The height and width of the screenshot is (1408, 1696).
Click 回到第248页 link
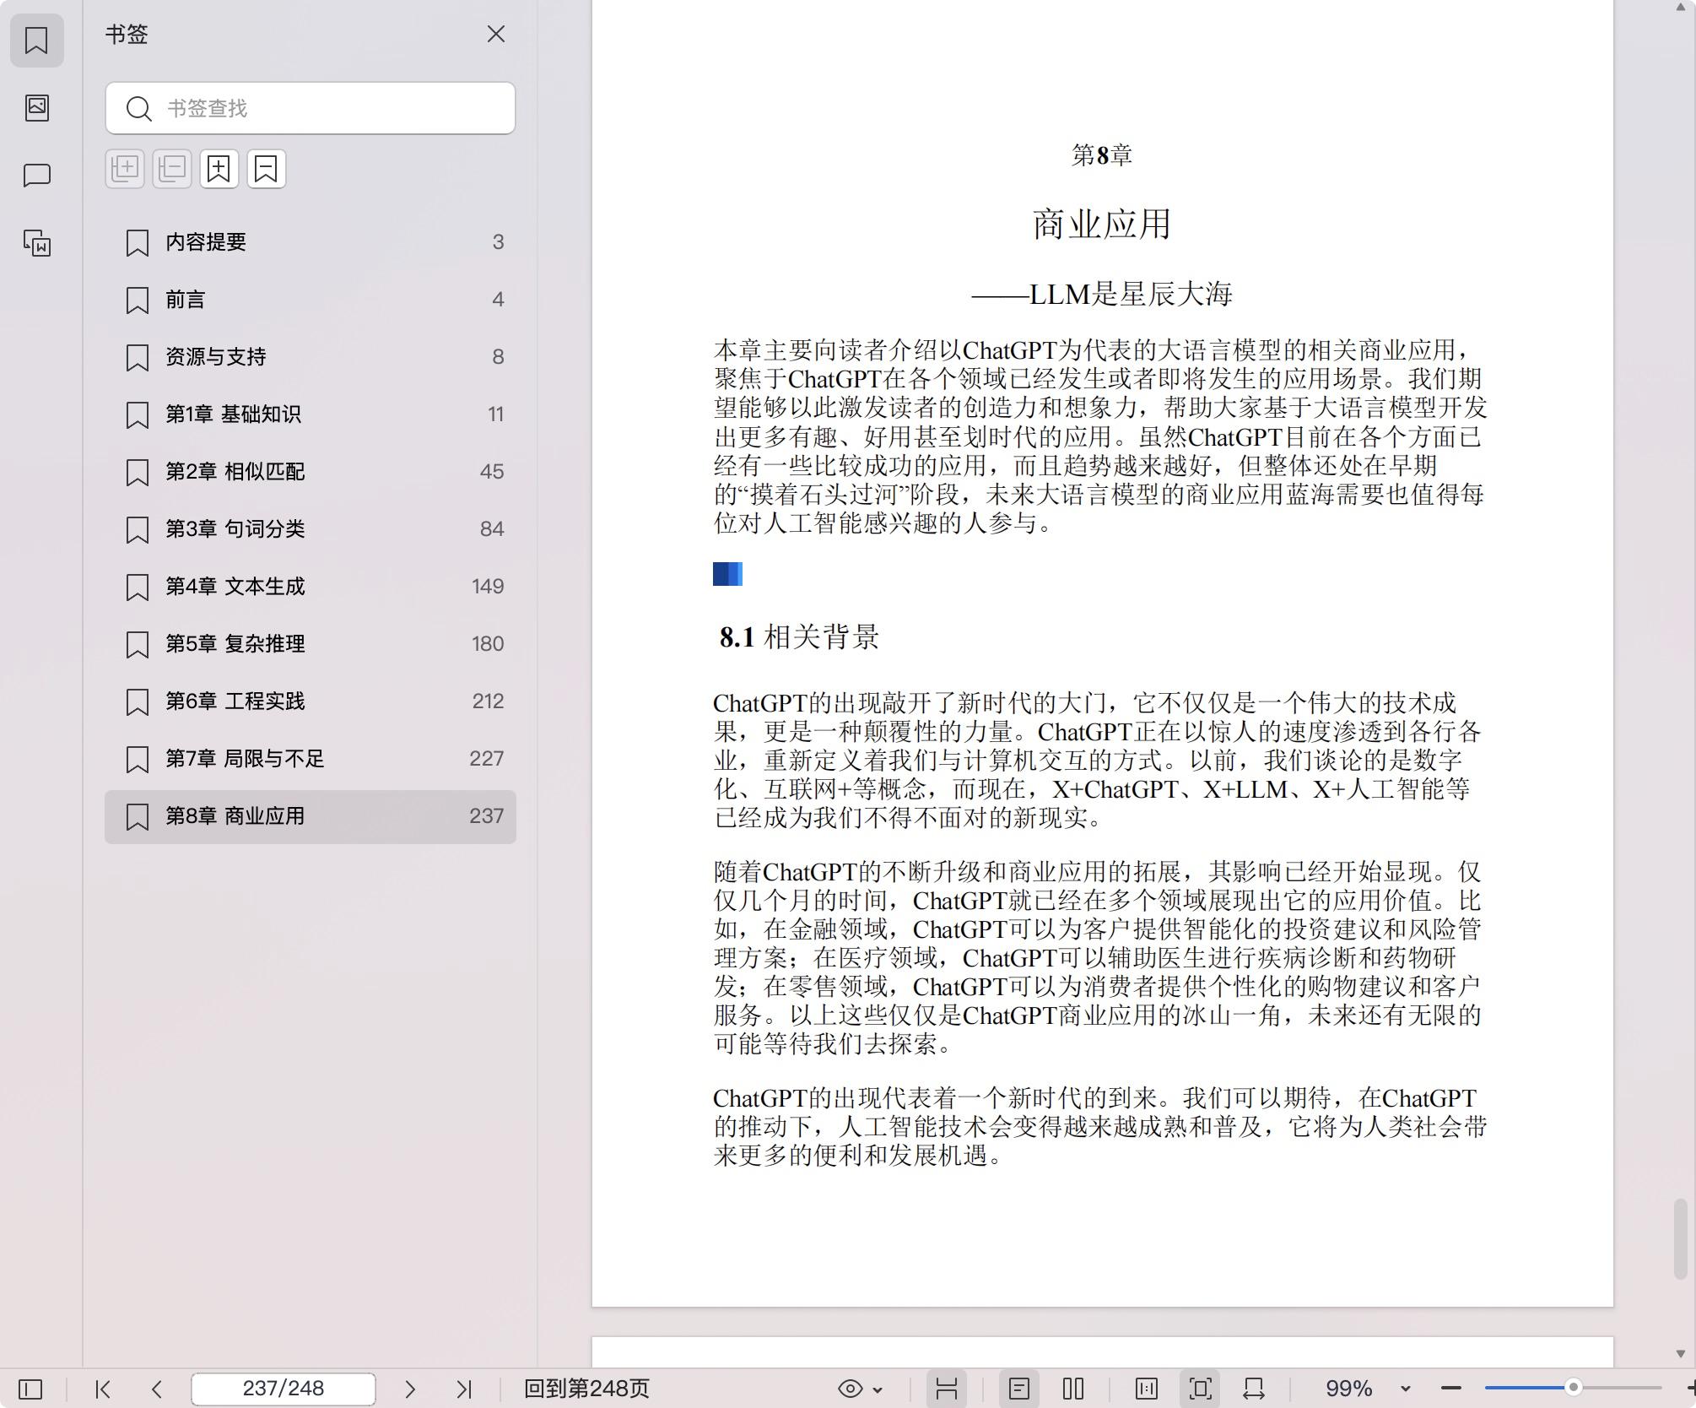pyautogui.click(x=586, y=1389)
